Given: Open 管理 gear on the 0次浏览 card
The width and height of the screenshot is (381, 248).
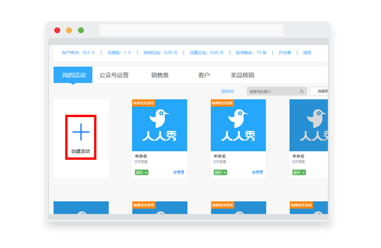Looking at the screenshot, I should click(178, 172).
